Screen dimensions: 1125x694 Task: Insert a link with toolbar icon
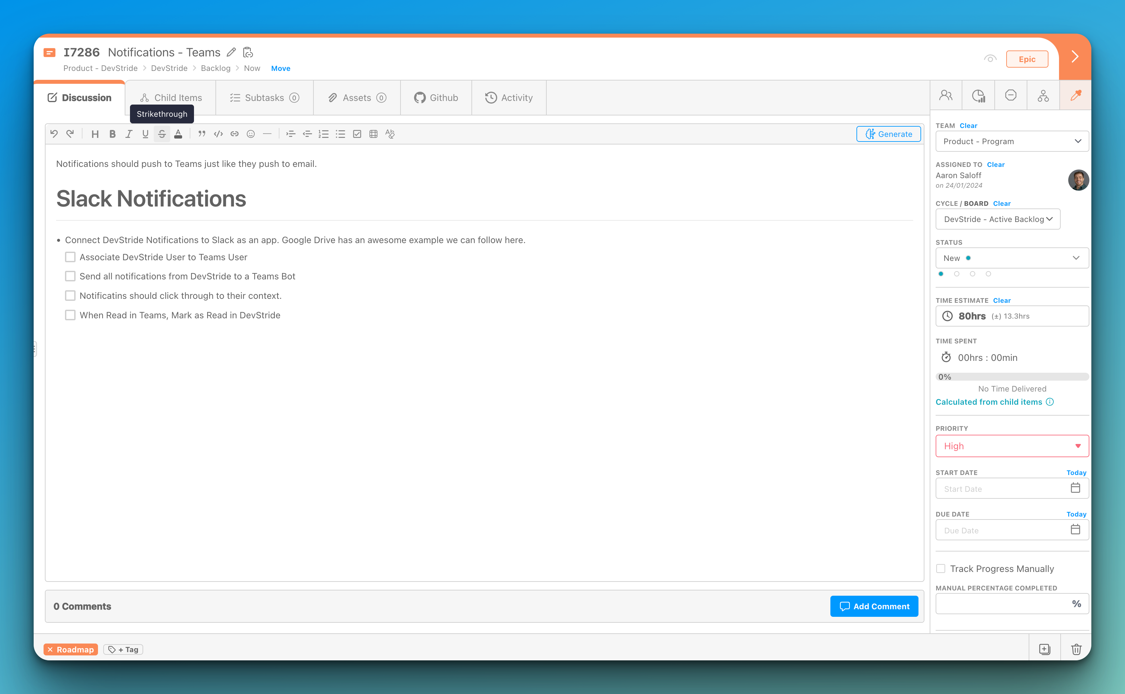tap(235, 134)
